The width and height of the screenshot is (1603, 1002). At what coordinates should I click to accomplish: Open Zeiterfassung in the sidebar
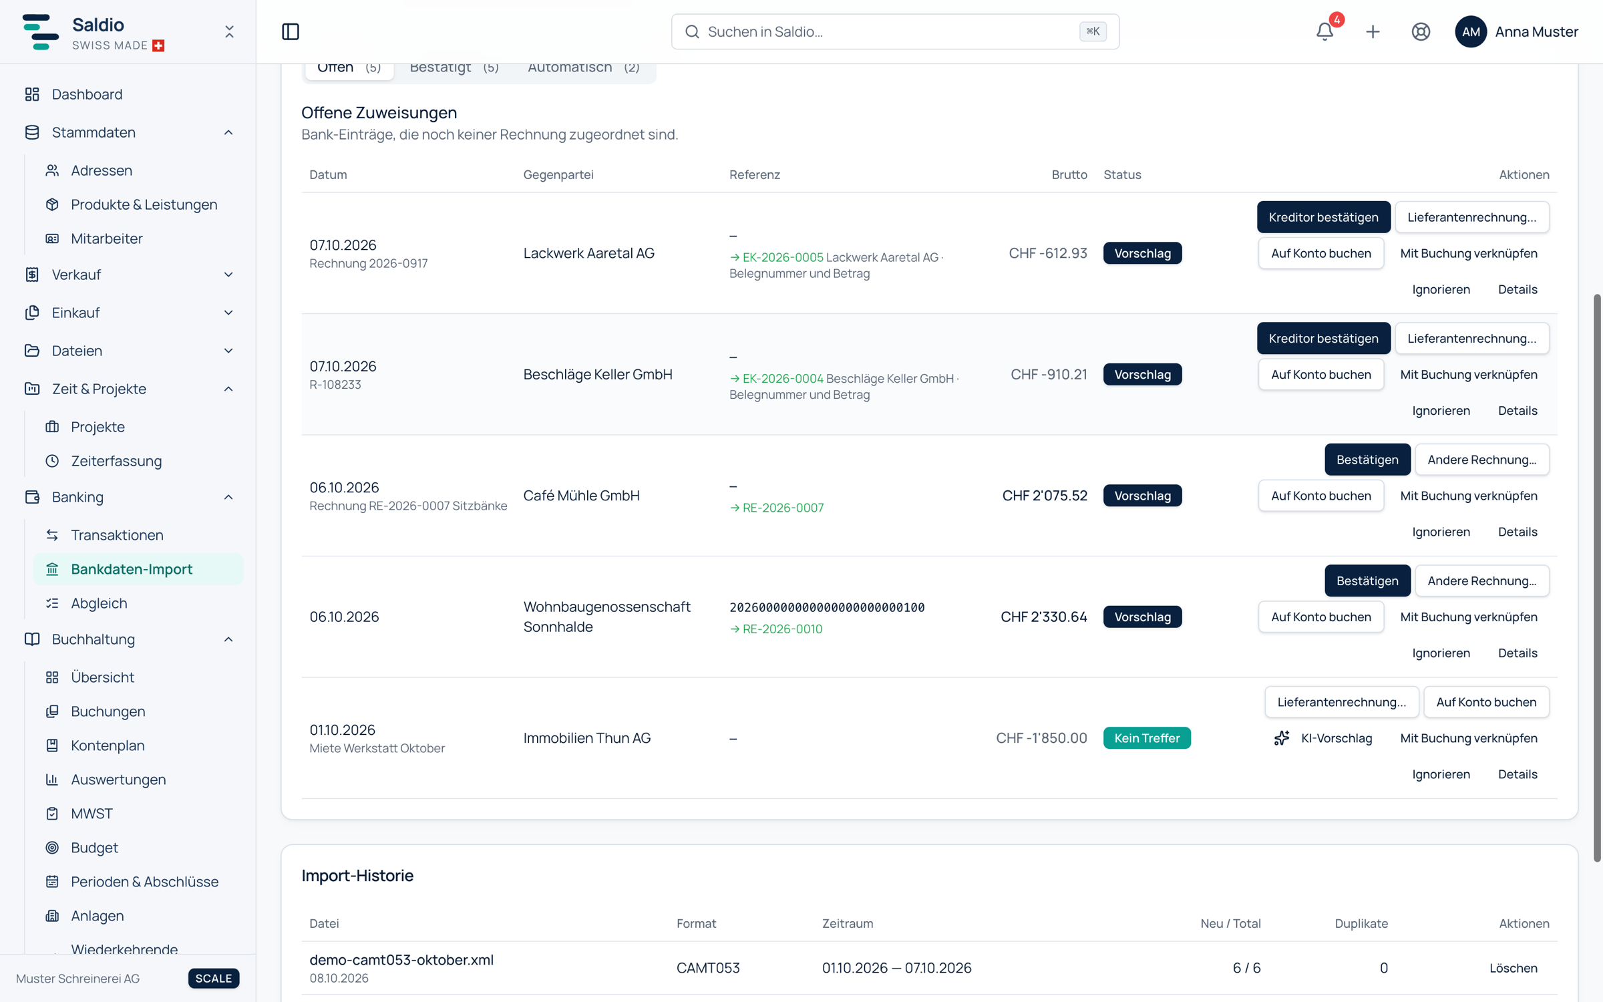coord(138,461)
